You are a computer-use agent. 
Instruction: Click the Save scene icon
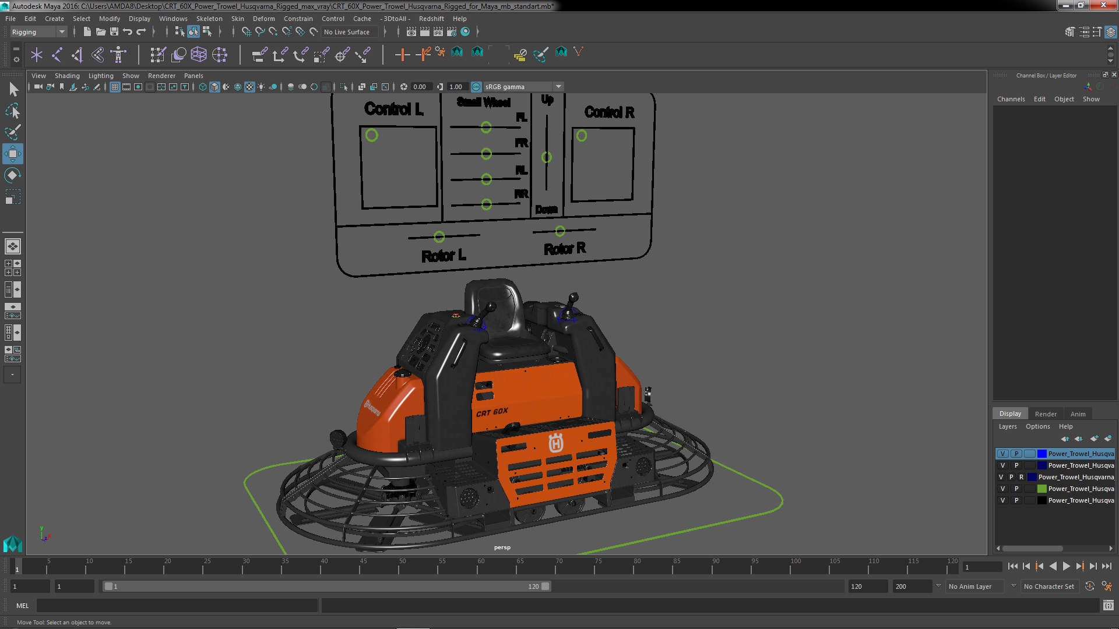pyautogui.click(x=114, y=32)
